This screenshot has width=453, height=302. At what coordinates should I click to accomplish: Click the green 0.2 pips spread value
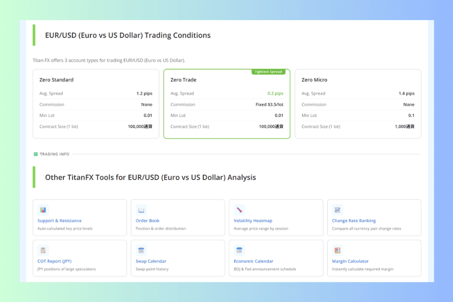(275, 93)
